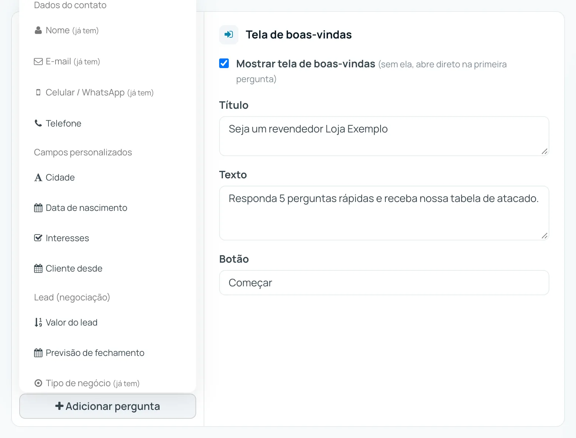
Task: Click the Adicionar pergunta button
Action: [108, 406]
